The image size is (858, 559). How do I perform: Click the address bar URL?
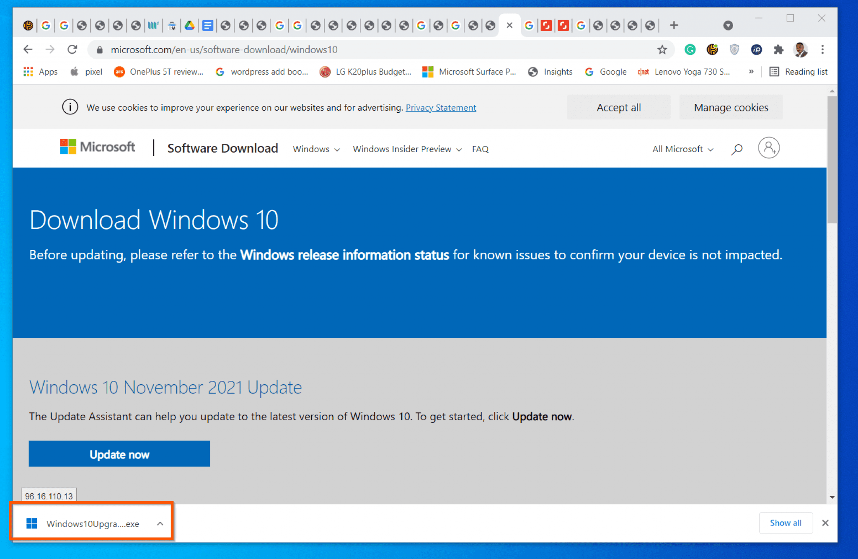pyautogui.click(x=224, y=50)
